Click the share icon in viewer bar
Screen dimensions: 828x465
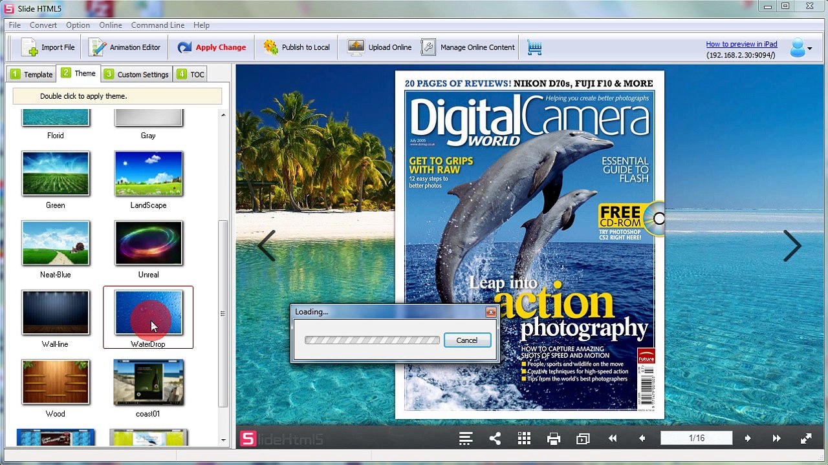point(495,439)
